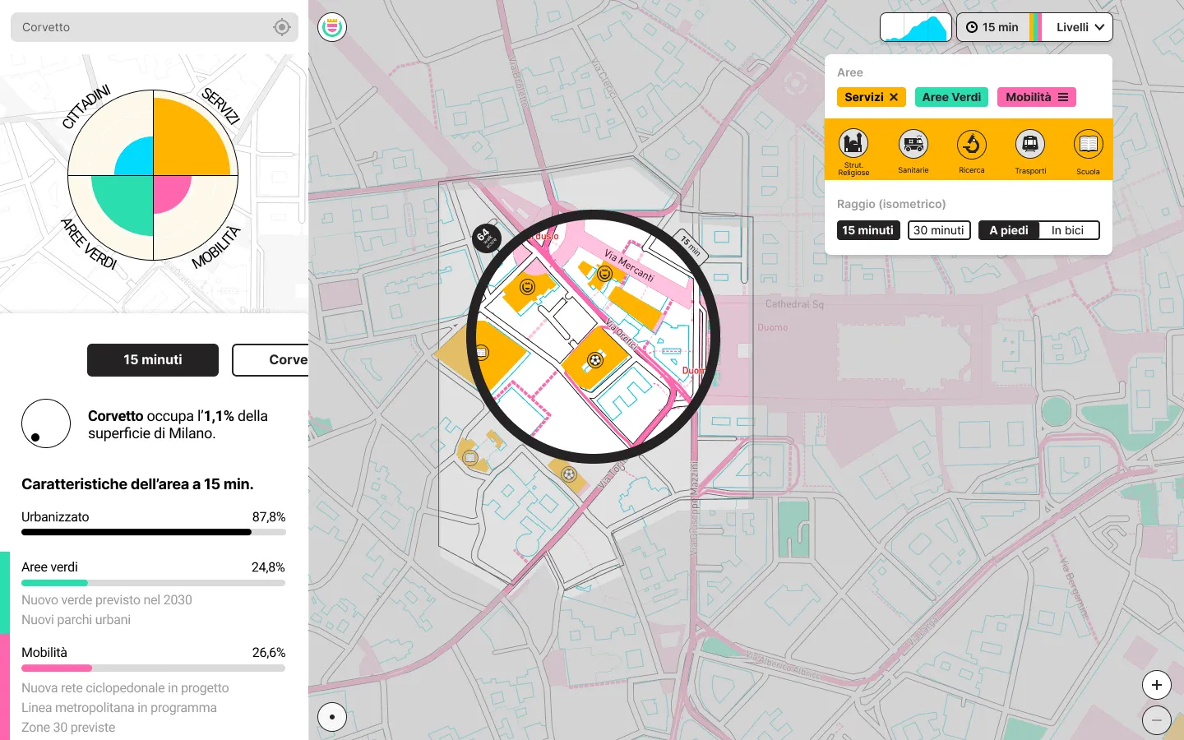Click the Aree verdi progress bar

[153, 582]
